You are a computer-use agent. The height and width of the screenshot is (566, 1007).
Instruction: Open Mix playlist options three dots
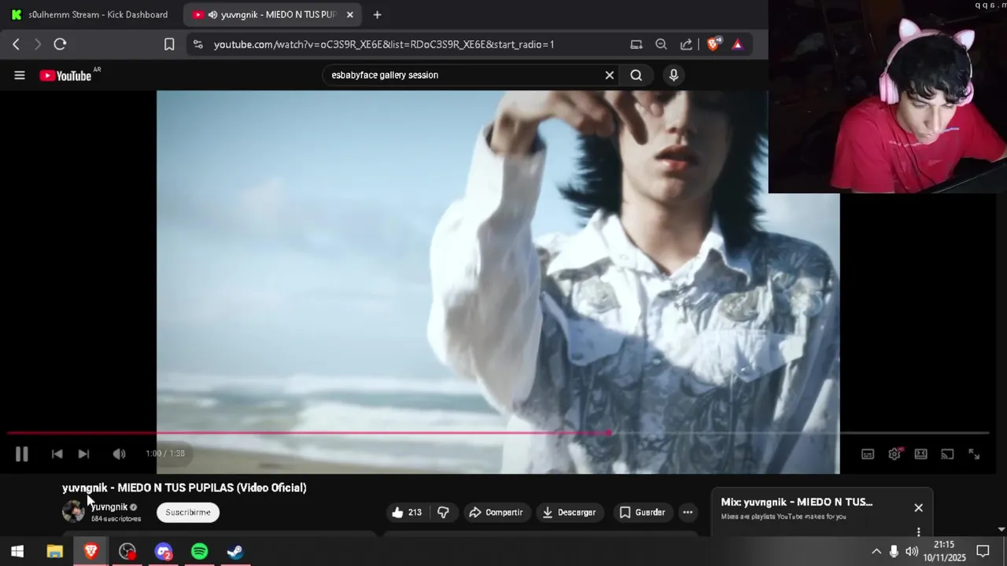point(918,532)
